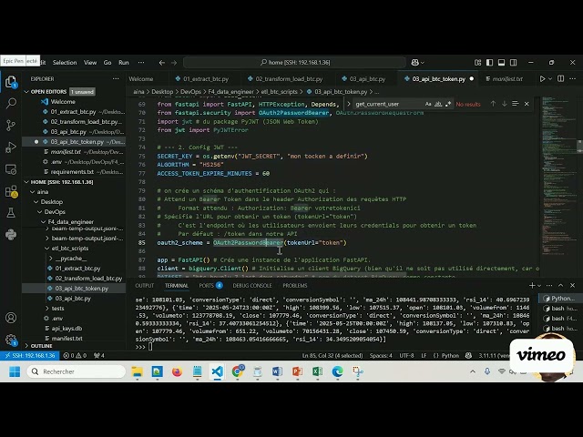Go forward with the title bar arrow
583x437 pixels.
click(x=174, y=63)
